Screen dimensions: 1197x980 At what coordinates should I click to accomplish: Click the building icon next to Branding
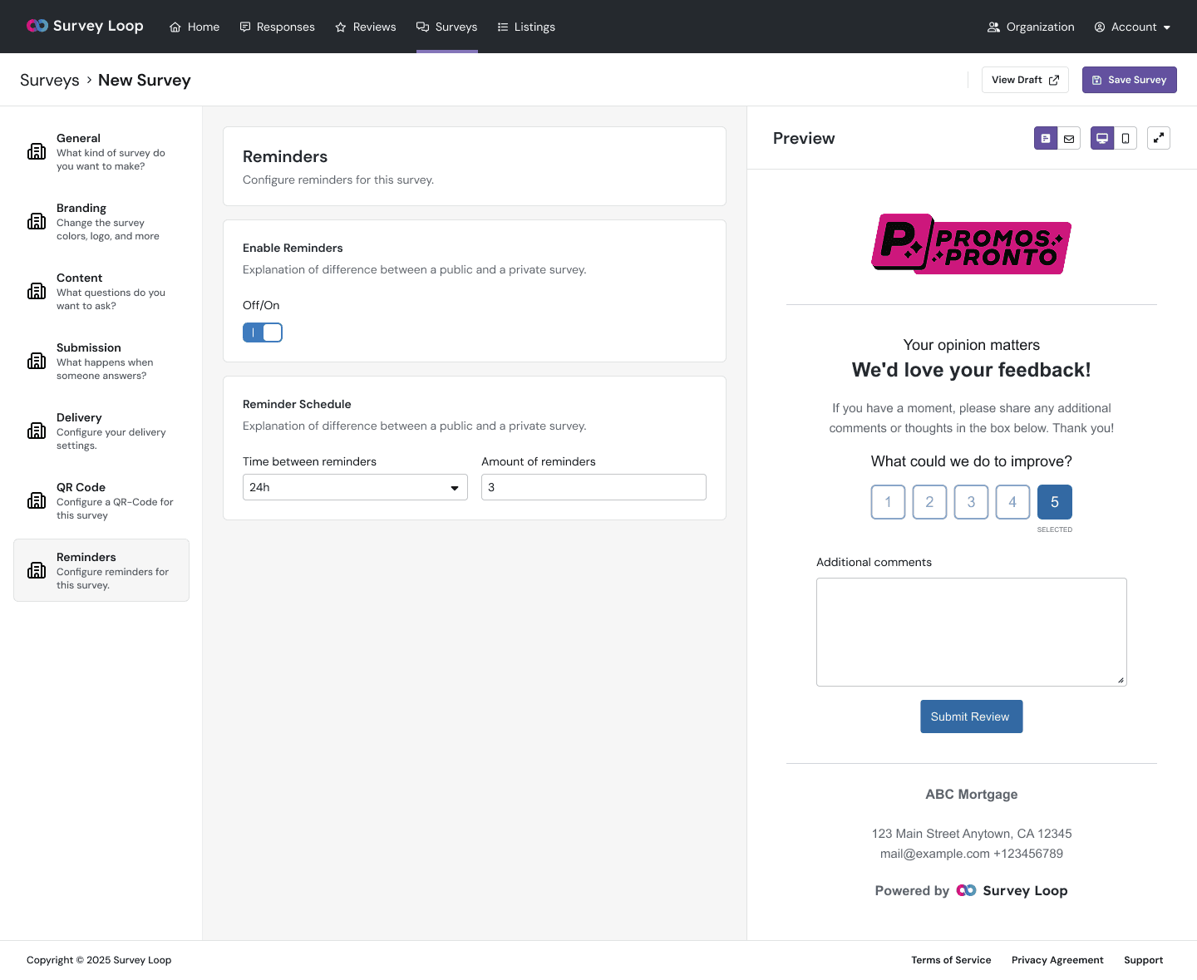[x=37, y=221]
